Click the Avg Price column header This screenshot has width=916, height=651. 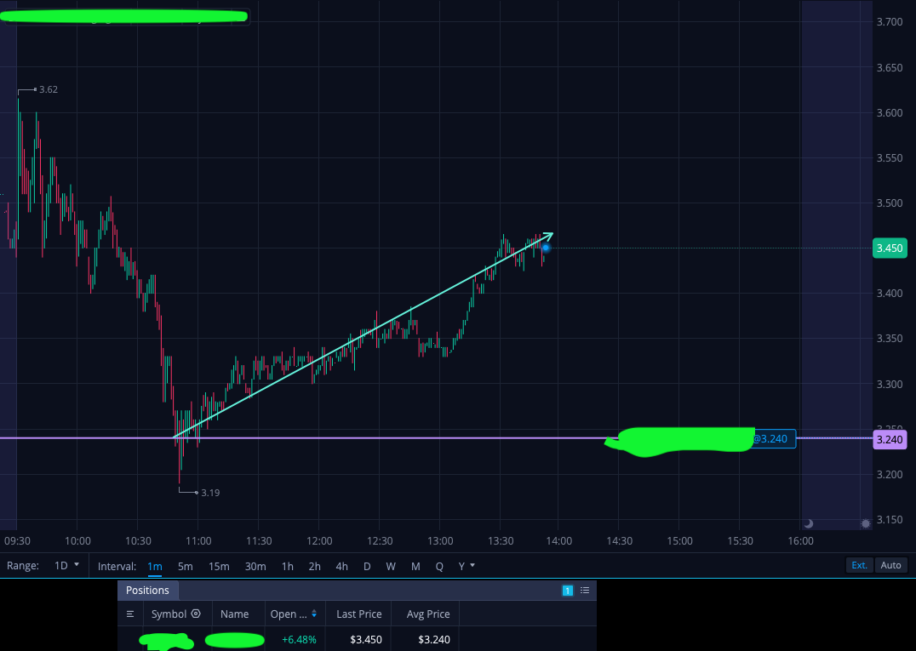tap(428, 614)
